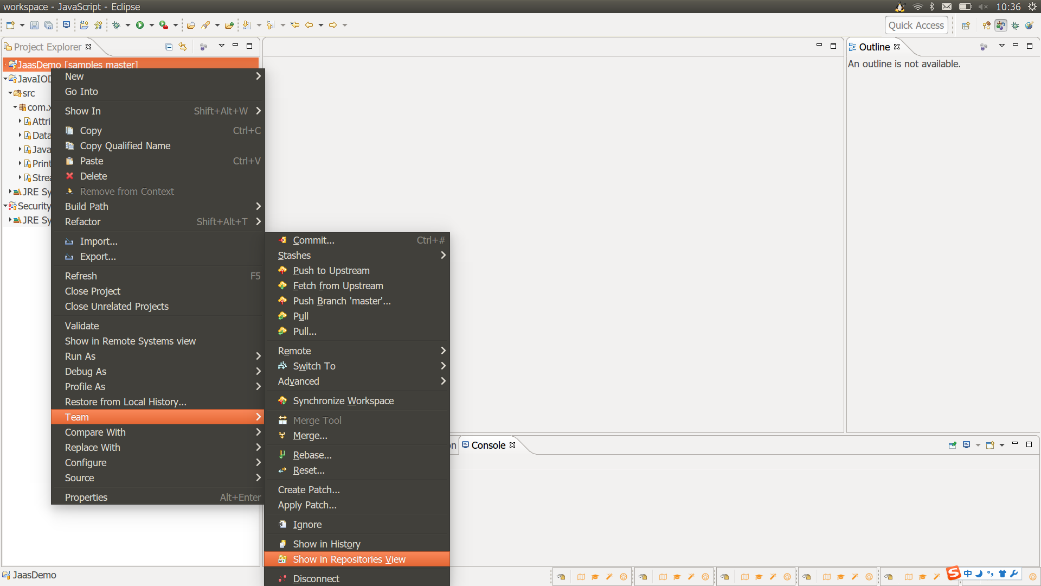Click the Search flashlight toolbar icon
The image size is (1041, 586).
pyautogui.click(x=205, y=25)
